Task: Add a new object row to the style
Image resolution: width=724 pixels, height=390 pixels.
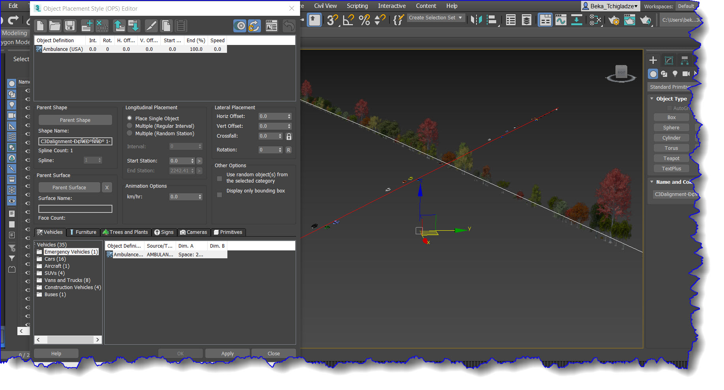Action: 87,26
